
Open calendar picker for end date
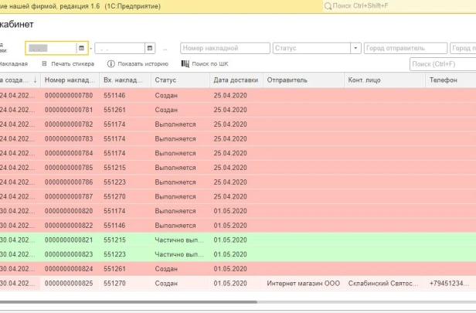point(150,48)
